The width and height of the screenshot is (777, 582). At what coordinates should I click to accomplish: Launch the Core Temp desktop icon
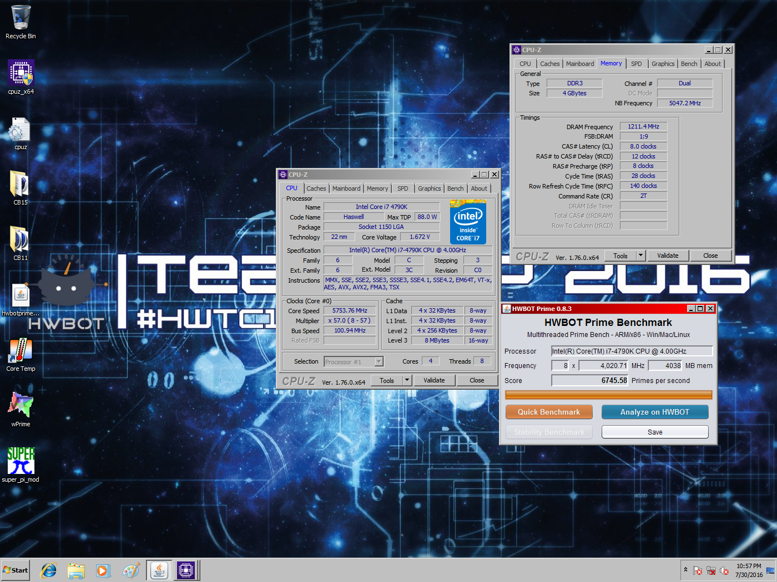tap(21, 355)
